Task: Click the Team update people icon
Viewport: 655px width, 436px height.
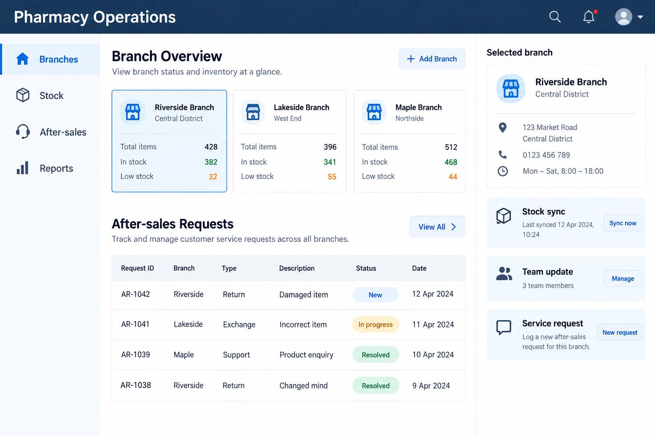Action: click(x=504, y=273)
